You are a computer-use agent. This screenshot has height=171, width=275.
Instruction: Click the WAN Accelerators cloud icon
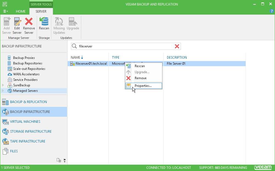[x=10, y=74]
